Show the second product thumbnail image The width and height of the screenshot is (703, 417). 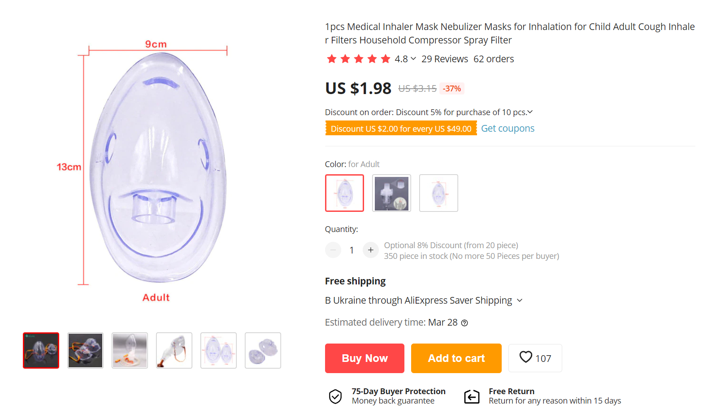tap(85, 350)
